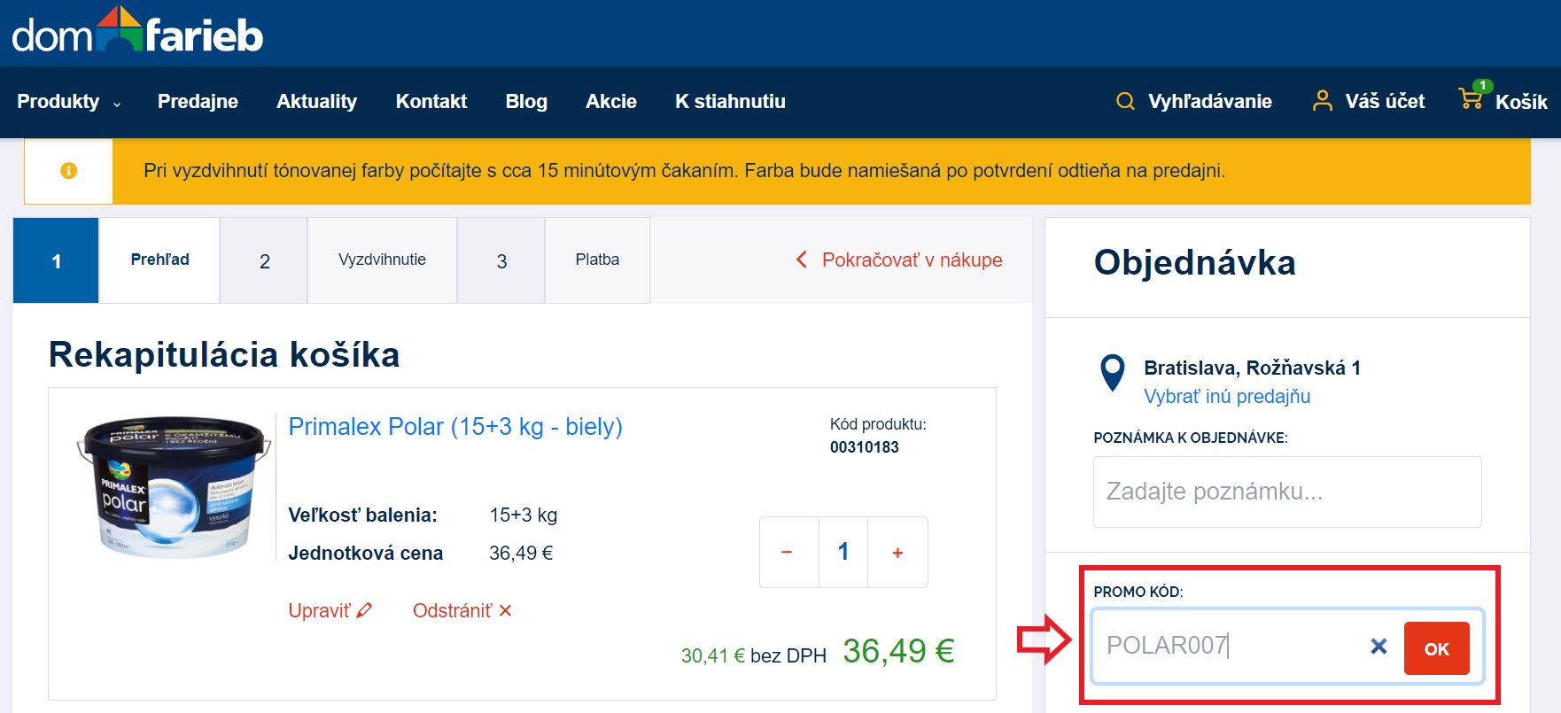The height and width of the screenshot is (713, 1561).
Task: Open Aktuality menu item
Action: 316,102
